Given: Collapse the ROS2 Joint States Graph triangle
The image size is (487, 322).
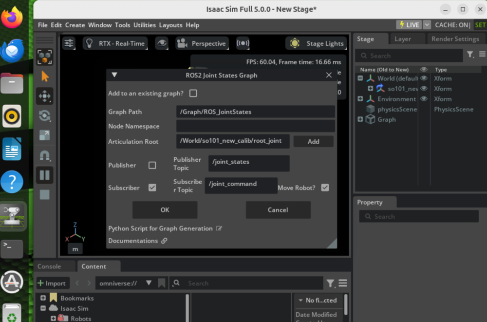Looking at the screenshot, I should coord(114,75).
